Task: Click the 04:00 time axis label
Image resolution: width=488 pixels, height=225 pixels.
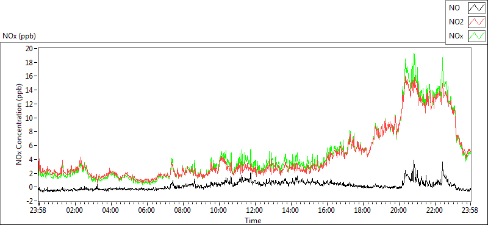Action: click(110, 210)
